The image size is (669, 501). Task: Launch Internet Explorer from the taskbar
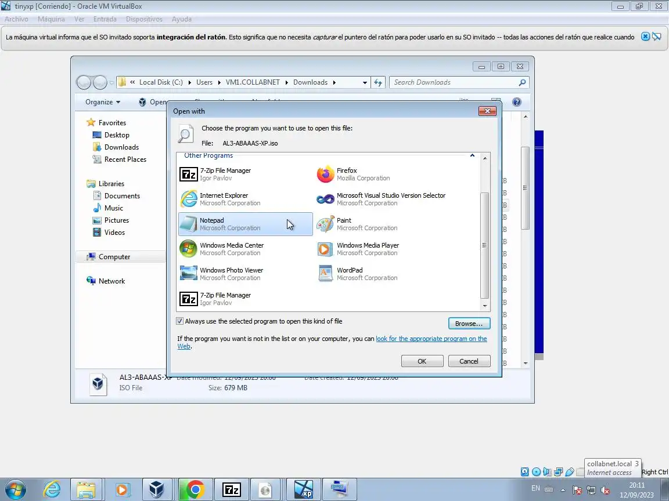coord(52,490)
